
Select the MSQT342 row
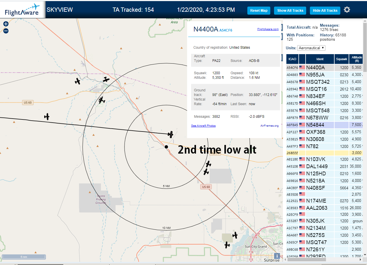[x=325, y=82]
